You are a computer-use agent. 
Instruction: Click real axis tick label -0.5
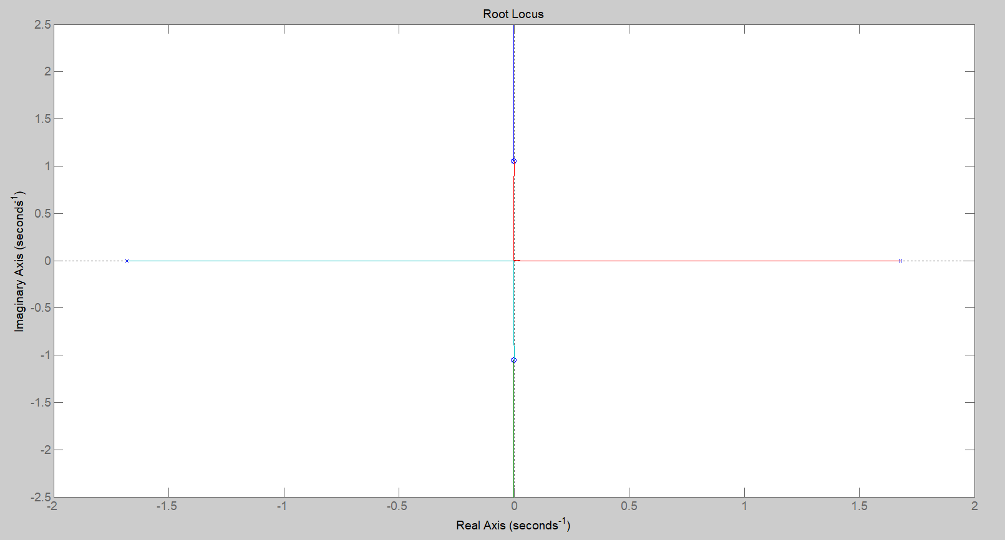coord(397,506)
